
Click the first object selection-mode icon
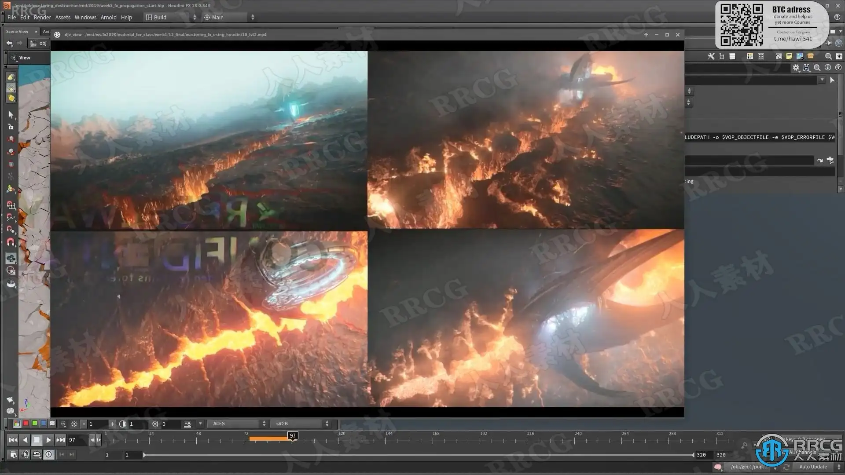pos(11,77)
